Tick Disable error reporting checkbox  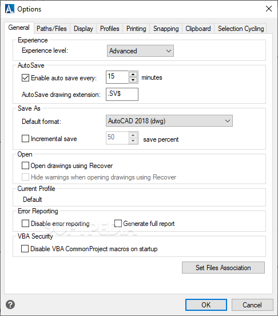coord(25,223)
